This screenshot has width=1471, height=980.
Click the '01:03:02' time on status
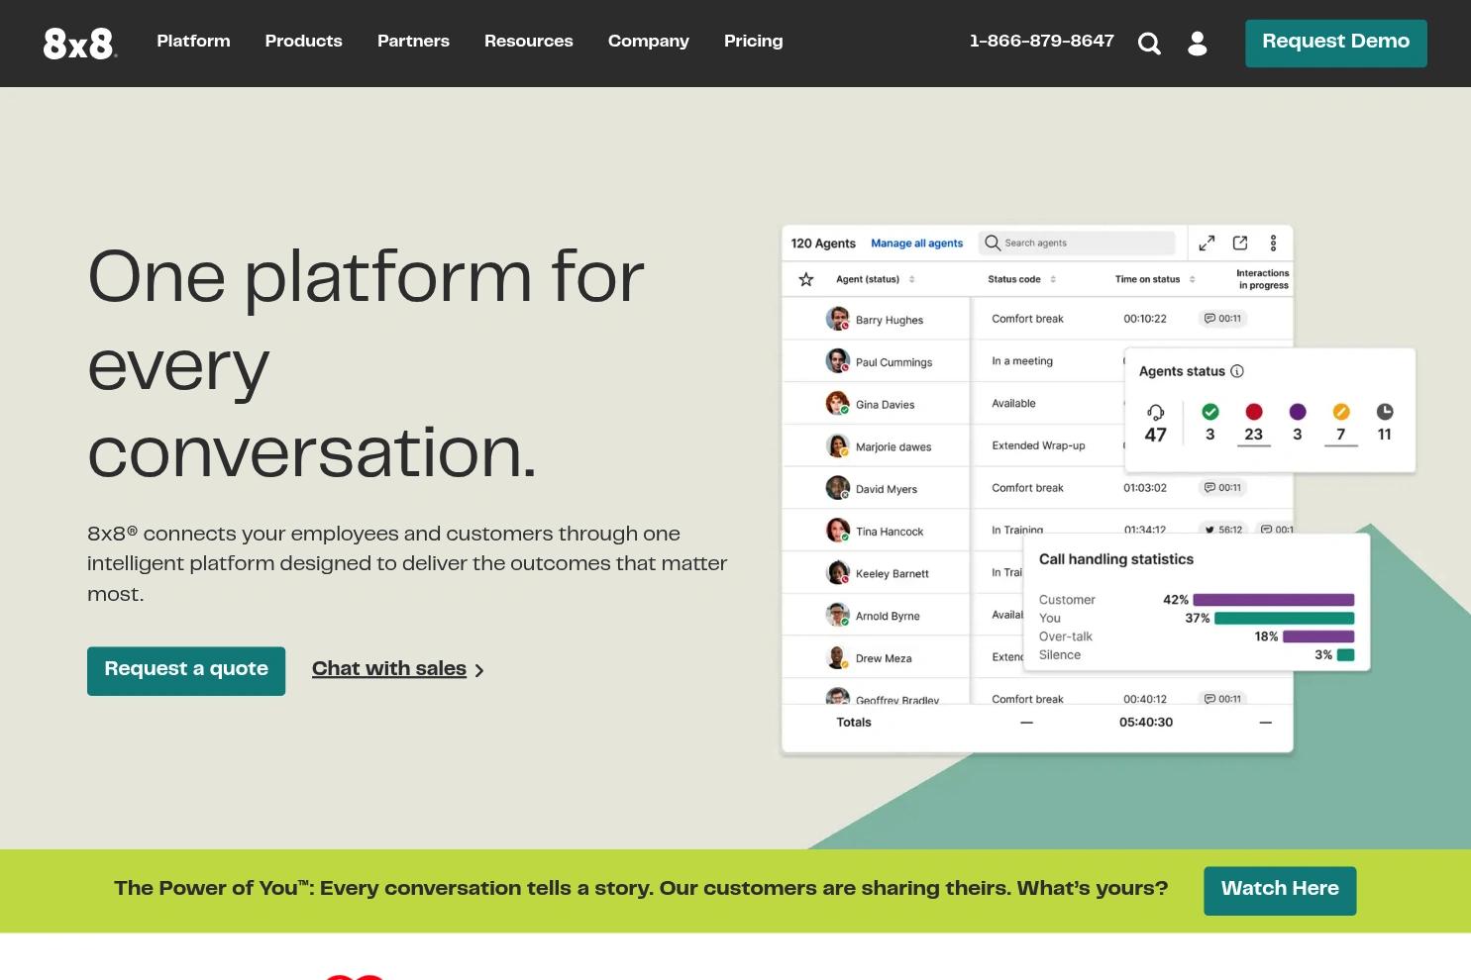point(1145,488)
